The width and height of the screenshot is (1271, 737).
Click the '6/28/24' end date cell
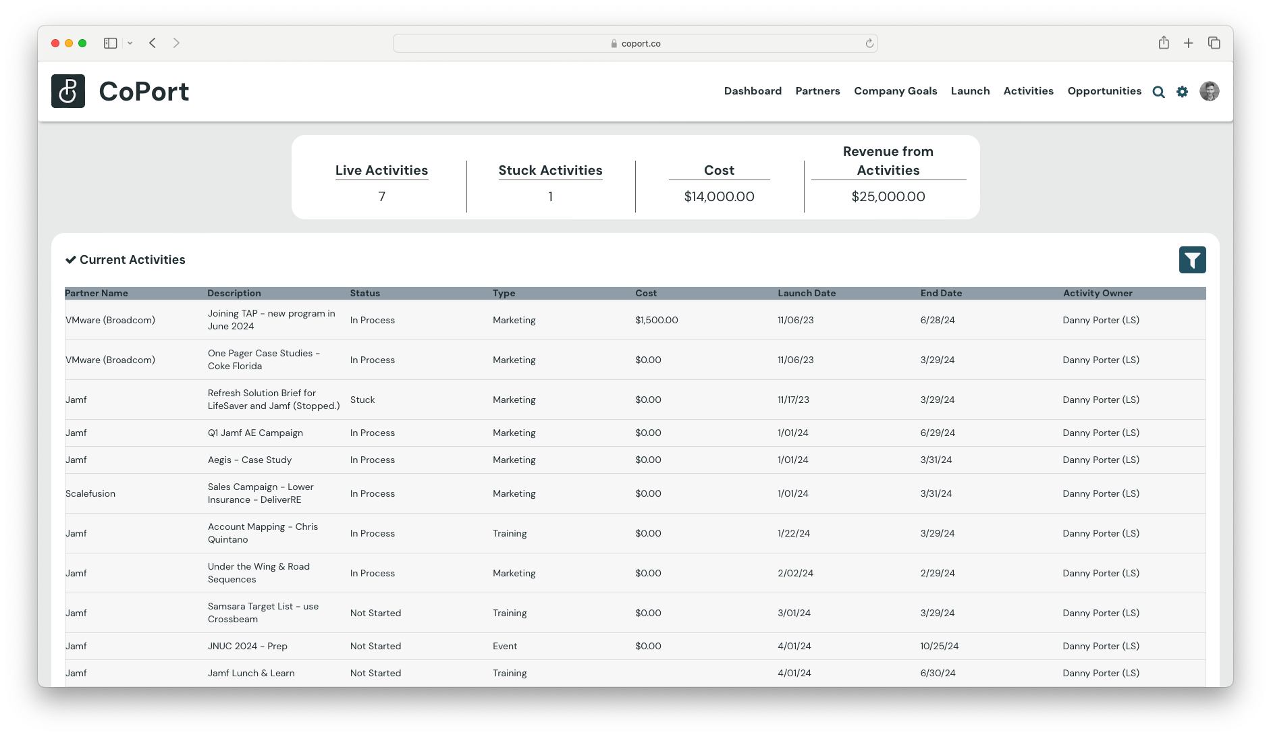[938, 320]
